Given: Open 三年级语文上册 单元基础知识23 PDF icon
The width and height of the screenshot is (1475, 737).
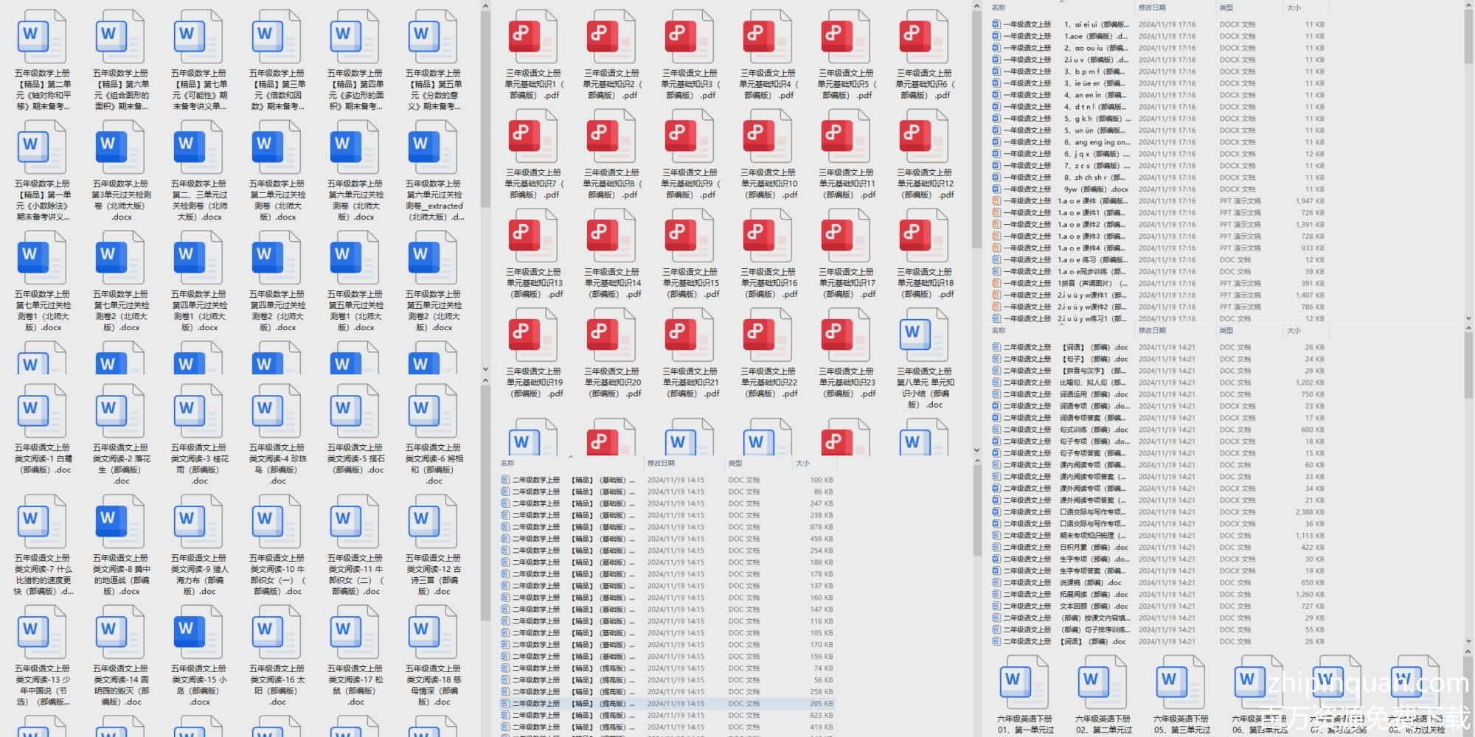Looking at the screenshot, I should (x=845, y=334).
